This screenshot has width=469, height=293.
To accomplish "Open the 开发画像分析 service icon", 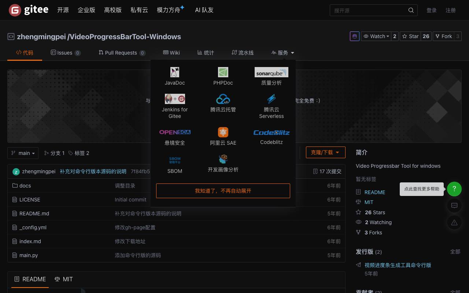I will [223, 159].
